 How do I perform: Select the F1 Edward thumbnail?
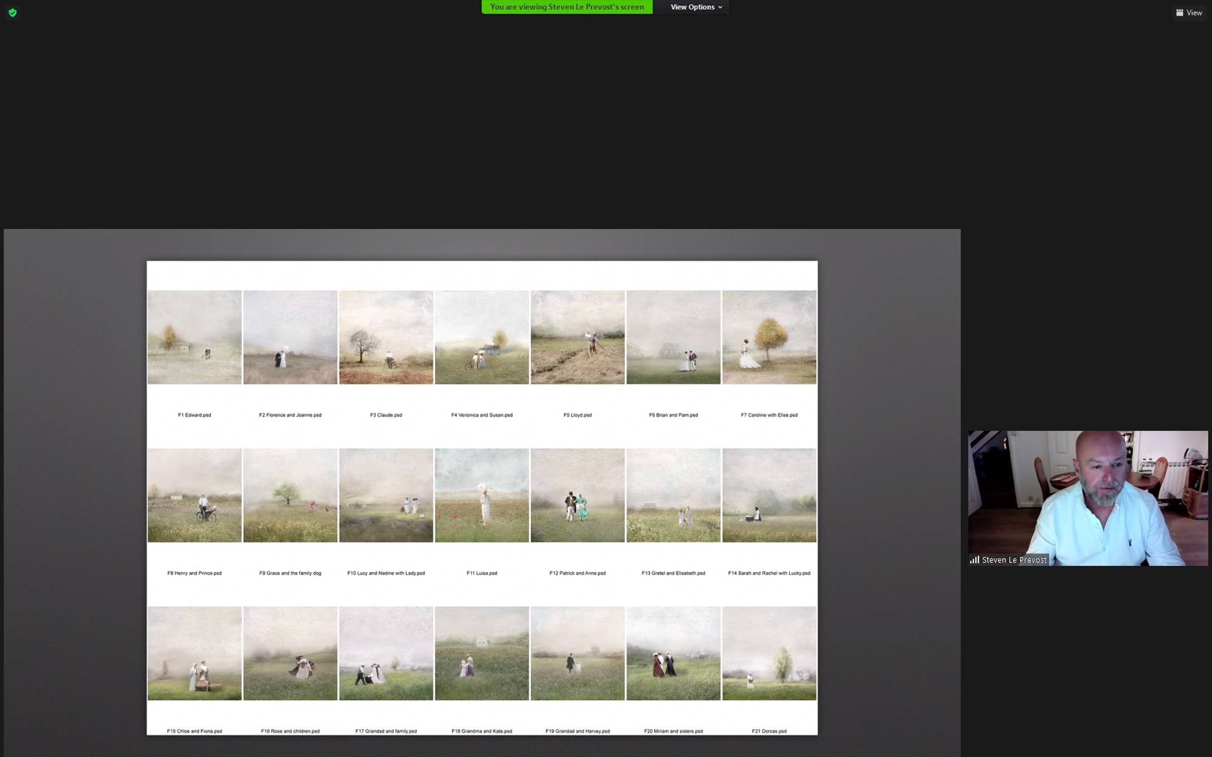click(x=195, y=337)
